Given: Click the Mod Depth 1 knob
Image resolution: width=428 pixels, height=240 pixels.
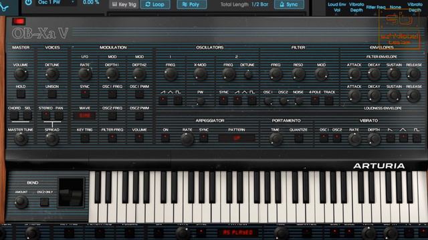Looking at the screenshot, I should [x=112, y=74].
